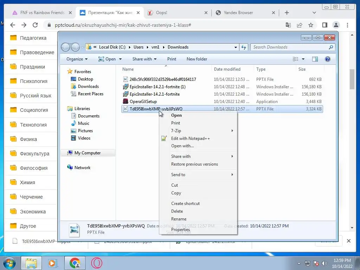Click the search magnifier in Explorer
This screenshot has width=360, height=270.
[x=331, y=47]
